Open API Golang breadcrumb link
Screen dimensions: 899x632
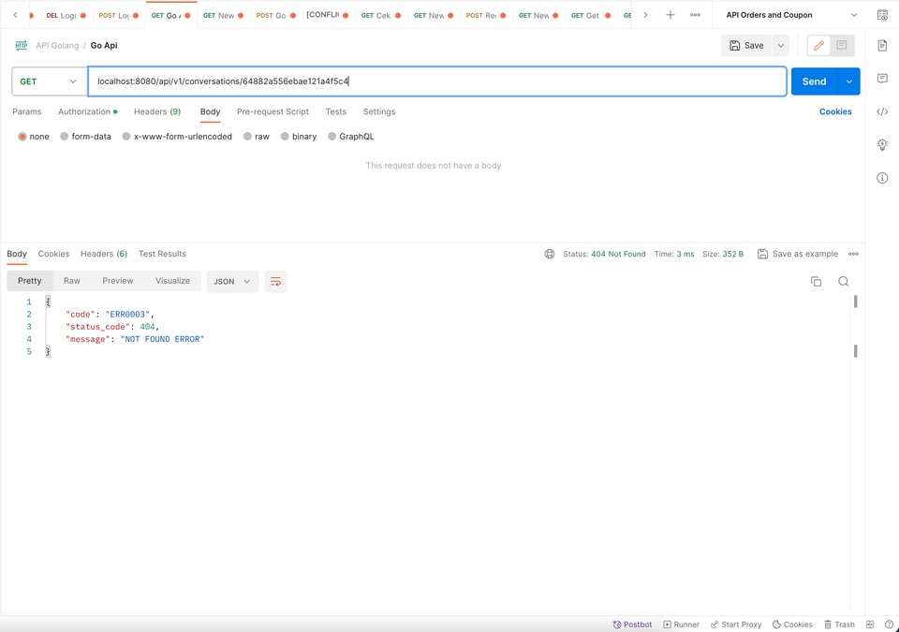57,45
